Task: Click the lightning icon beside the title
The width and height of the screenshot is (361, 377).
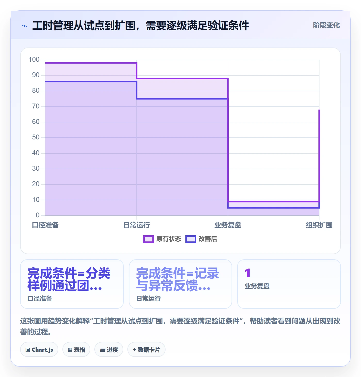Action: [24, 26]
